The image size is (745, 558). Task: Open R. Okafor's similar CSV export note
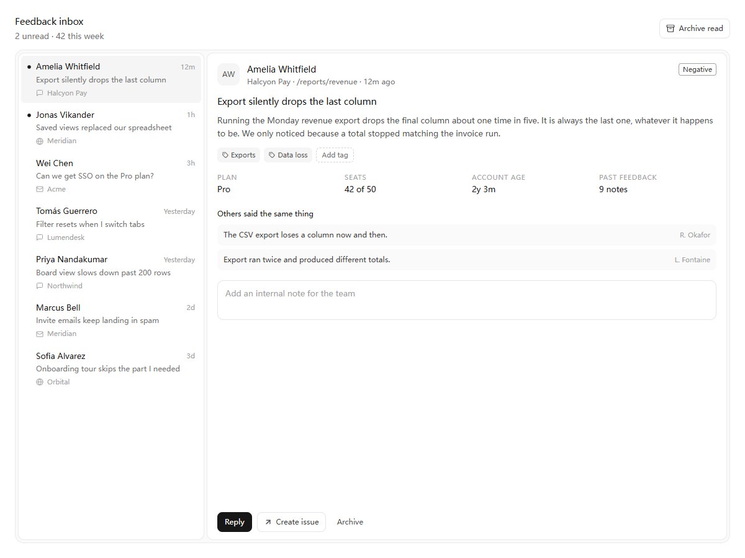point(467,235)
